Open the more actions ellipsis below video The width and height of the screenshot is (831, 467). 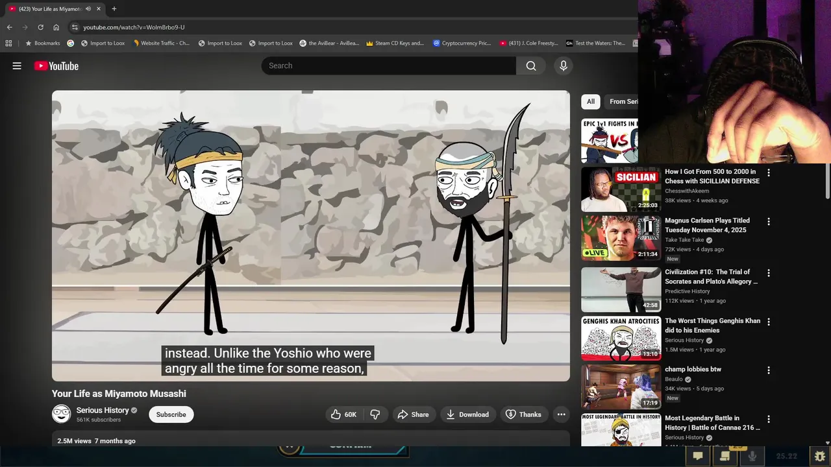pos(561,414)
